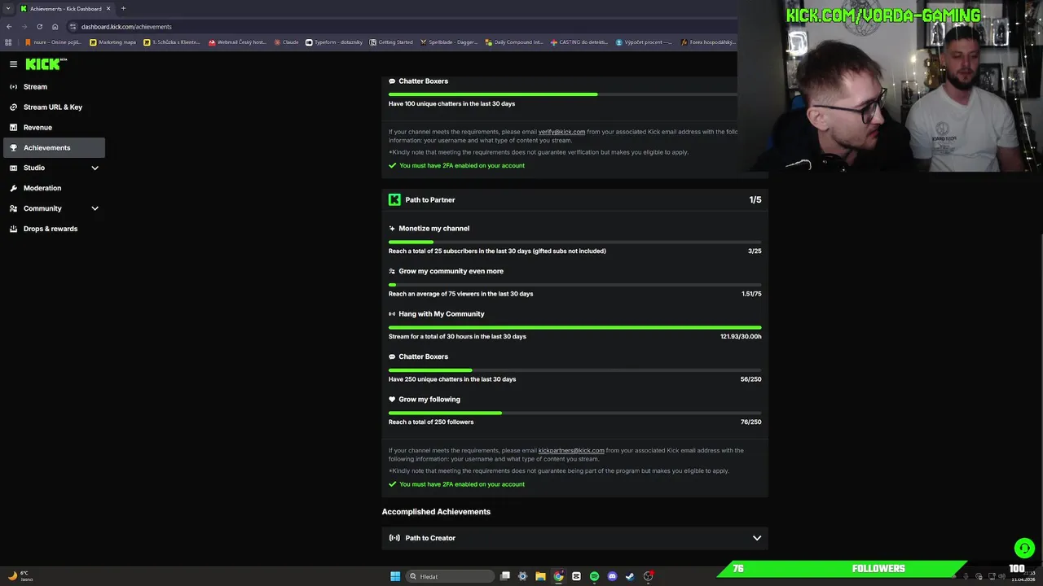Click the Grow my community people icon

tap(392, 271)
